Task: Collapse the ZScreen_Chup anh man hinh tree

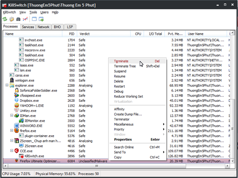Action: tap(12, 141)
